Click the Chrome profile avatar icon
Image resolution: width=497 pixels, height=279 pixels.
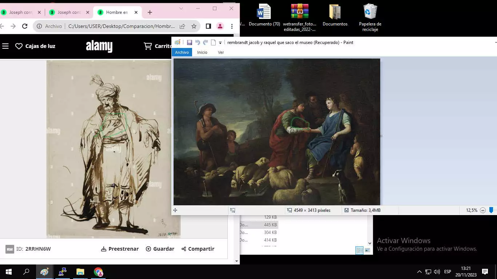click(220, 26)
